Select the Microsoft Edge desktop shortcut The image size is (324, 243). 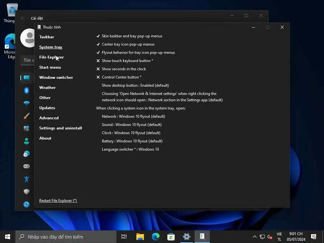coord(10,46)
